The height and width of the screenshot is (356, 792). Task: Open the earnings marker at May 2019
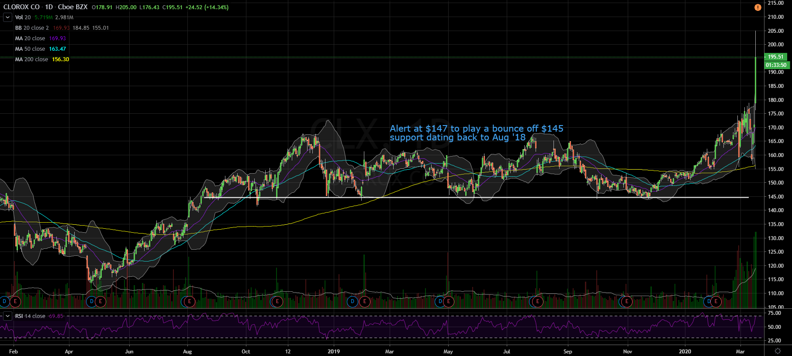(448, 301)
